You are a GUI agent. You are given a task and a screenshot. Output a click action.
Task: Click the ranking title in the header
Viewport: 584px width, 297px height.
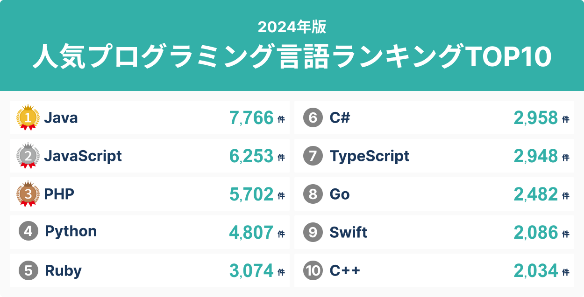point(292,57)
